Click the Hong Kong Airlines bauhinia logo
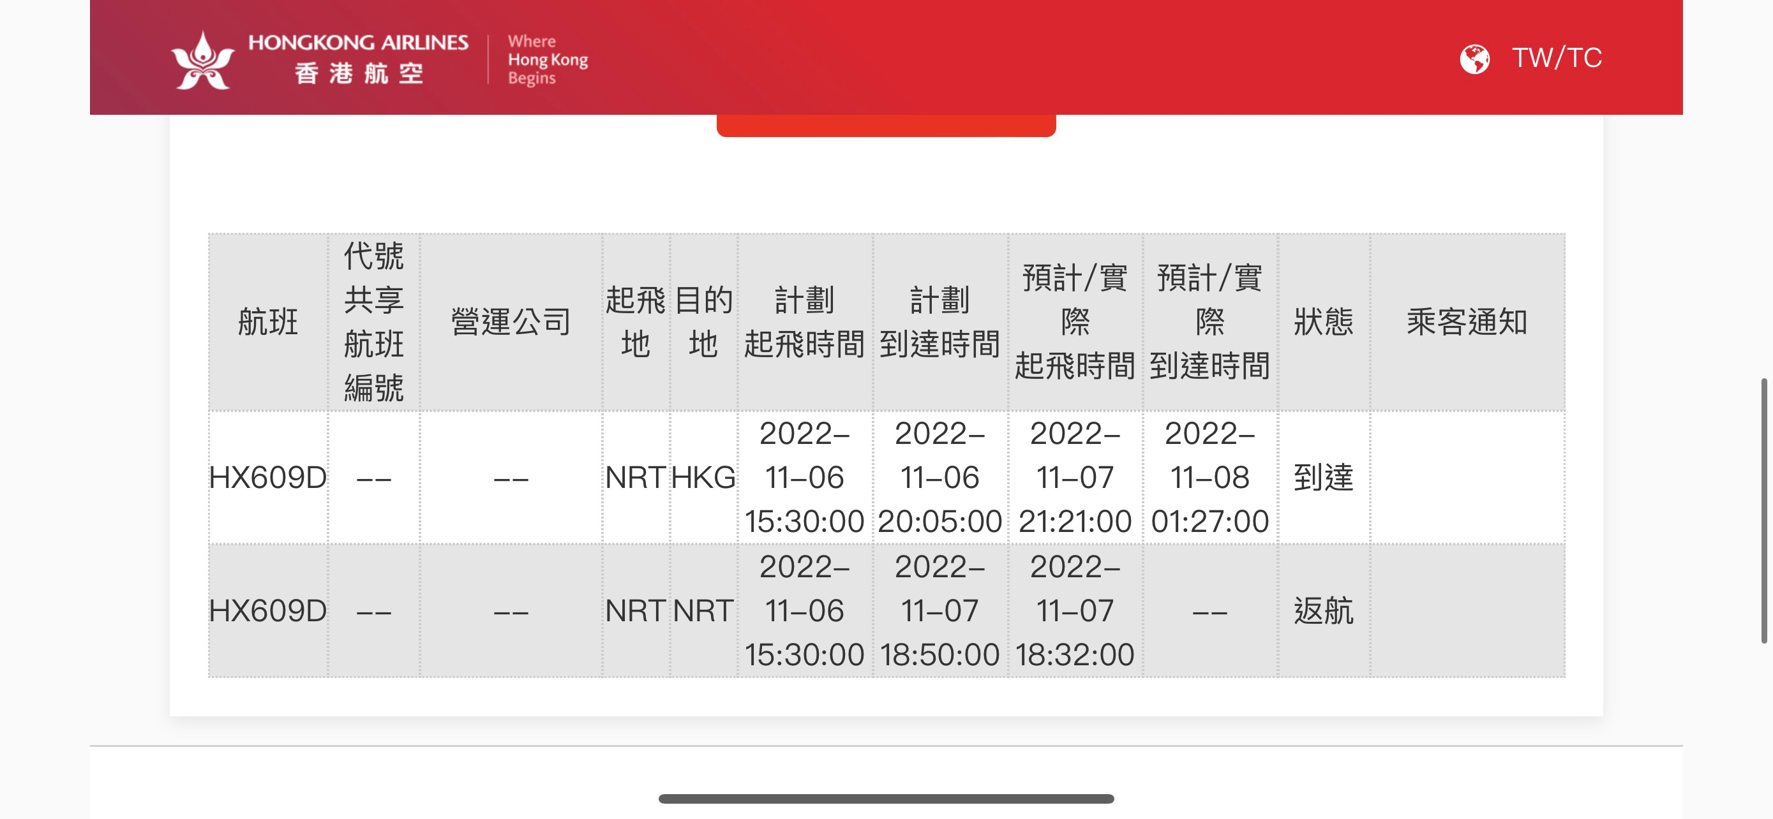Image resolution: width=1773 pixels, height=819 pixels. 202,60
